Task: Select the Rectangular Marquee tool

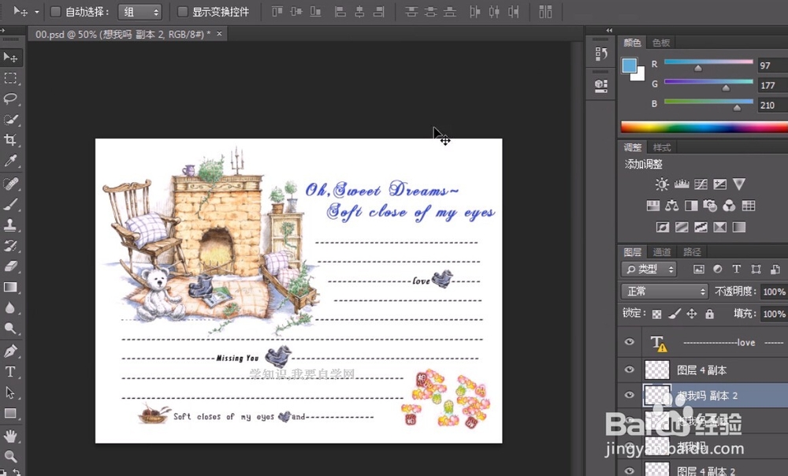Action: pos(10,78)
